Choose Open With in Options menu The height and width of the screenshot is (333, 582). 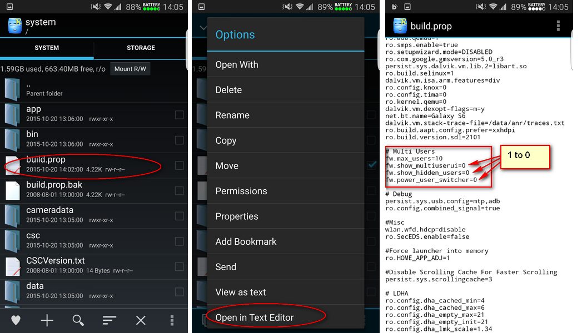click(x=285, y=64)
